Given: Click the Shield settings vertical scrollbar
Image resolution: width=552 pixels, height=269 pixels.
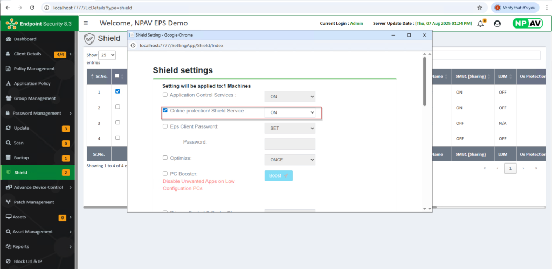Looking at the screenshot, I should (x=425, y=81).
